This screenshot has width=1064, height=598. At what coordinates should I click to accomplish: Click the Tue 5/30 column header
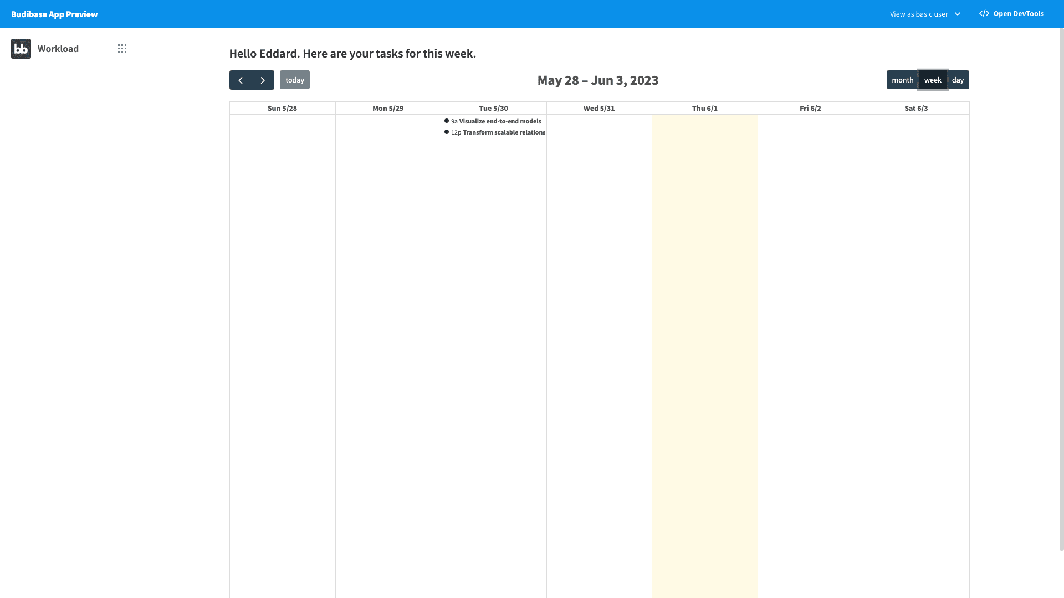pos(494,108)
